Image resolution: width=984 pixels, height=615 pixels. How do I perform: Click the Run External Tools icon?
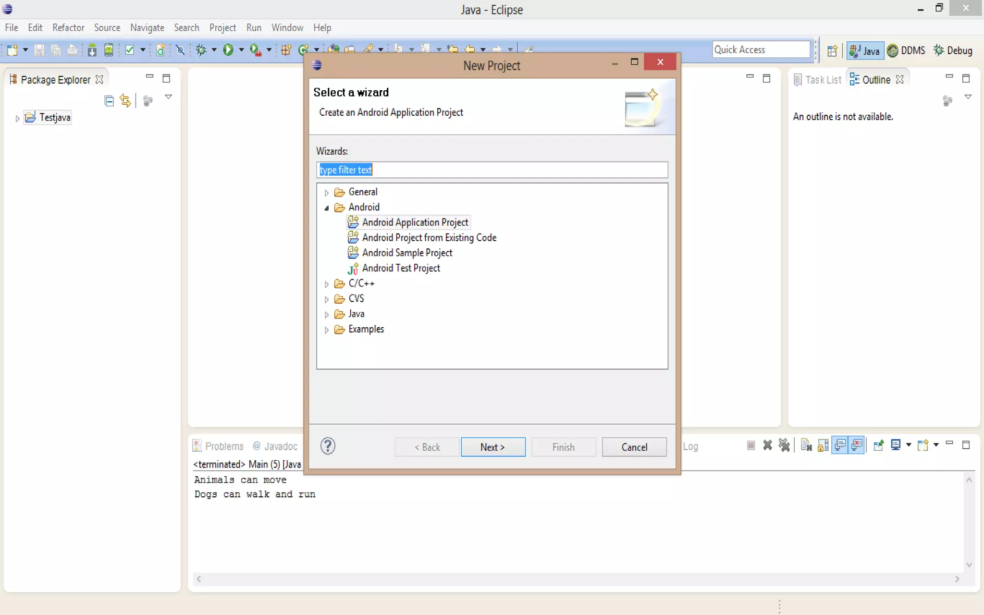256,50
